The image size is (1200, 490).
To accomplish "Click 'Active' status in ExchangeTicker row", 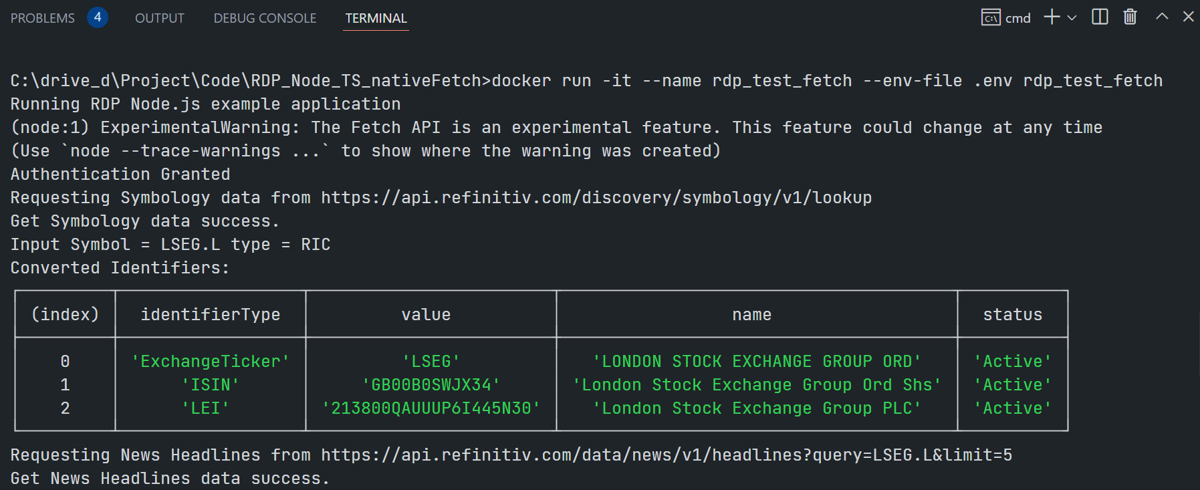I will (1013, 362).
